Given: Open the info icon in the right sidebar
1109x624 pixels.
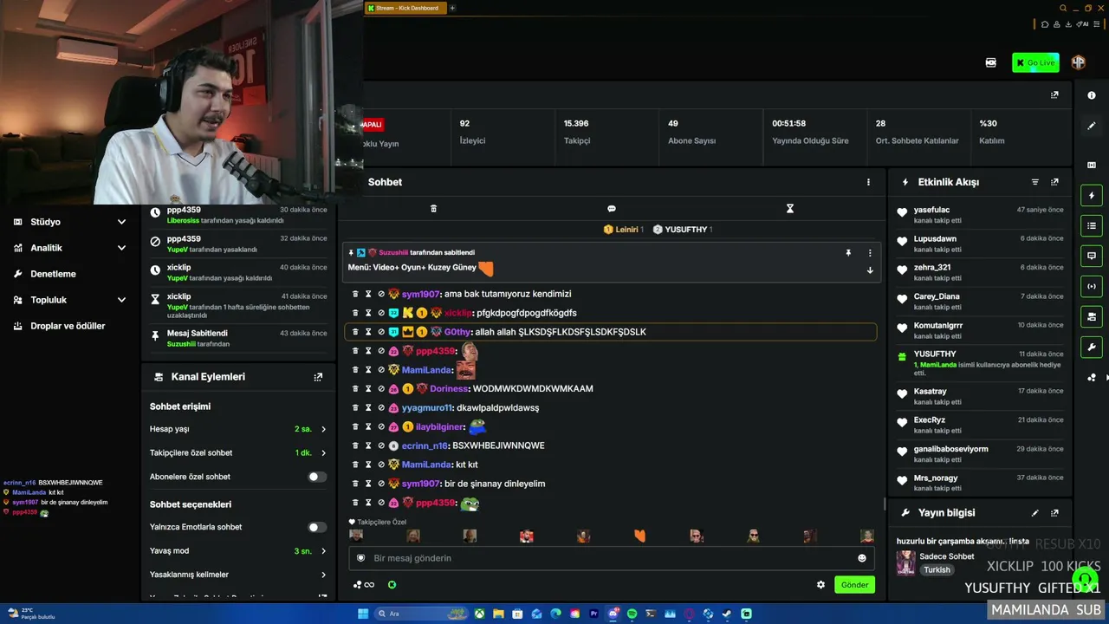Looking at the screenshot, I should (1092, 95).
